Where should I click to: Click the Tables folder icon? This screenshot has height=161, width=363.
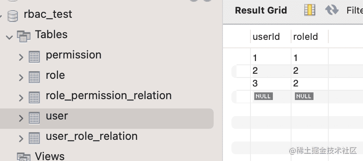[24, 36]
